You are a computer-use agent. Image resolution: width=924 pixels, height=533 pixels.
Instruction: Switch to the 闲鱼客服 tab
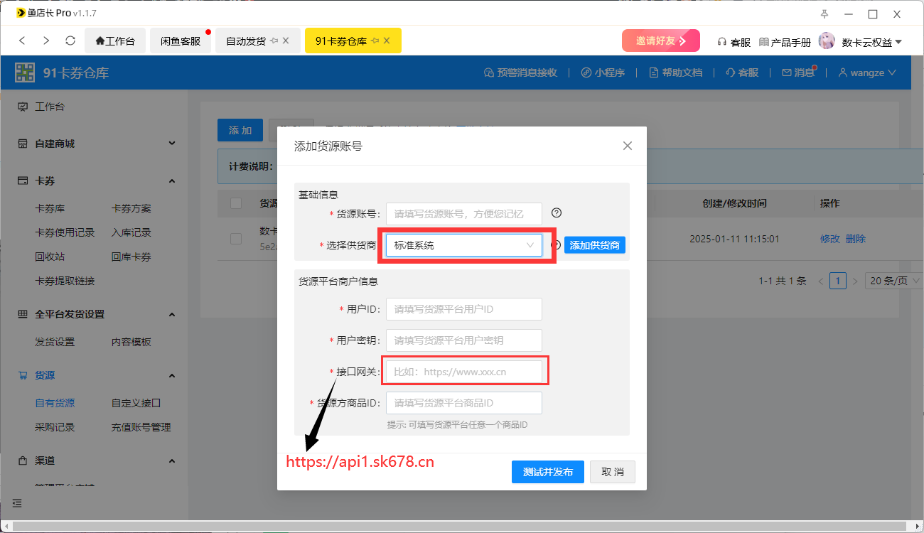tap(181, 41)
